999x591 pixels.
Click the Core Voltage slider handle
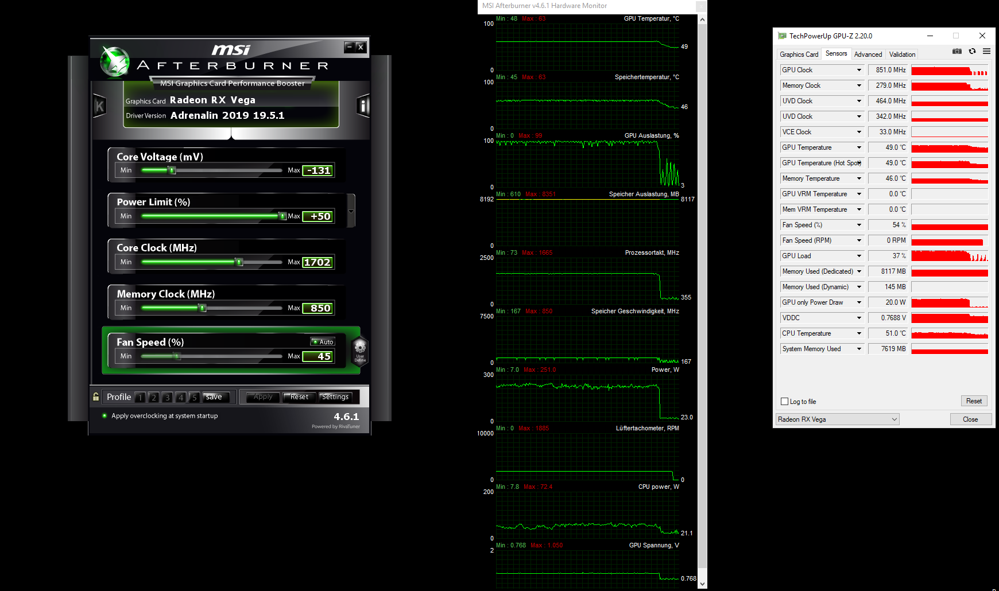172,170
